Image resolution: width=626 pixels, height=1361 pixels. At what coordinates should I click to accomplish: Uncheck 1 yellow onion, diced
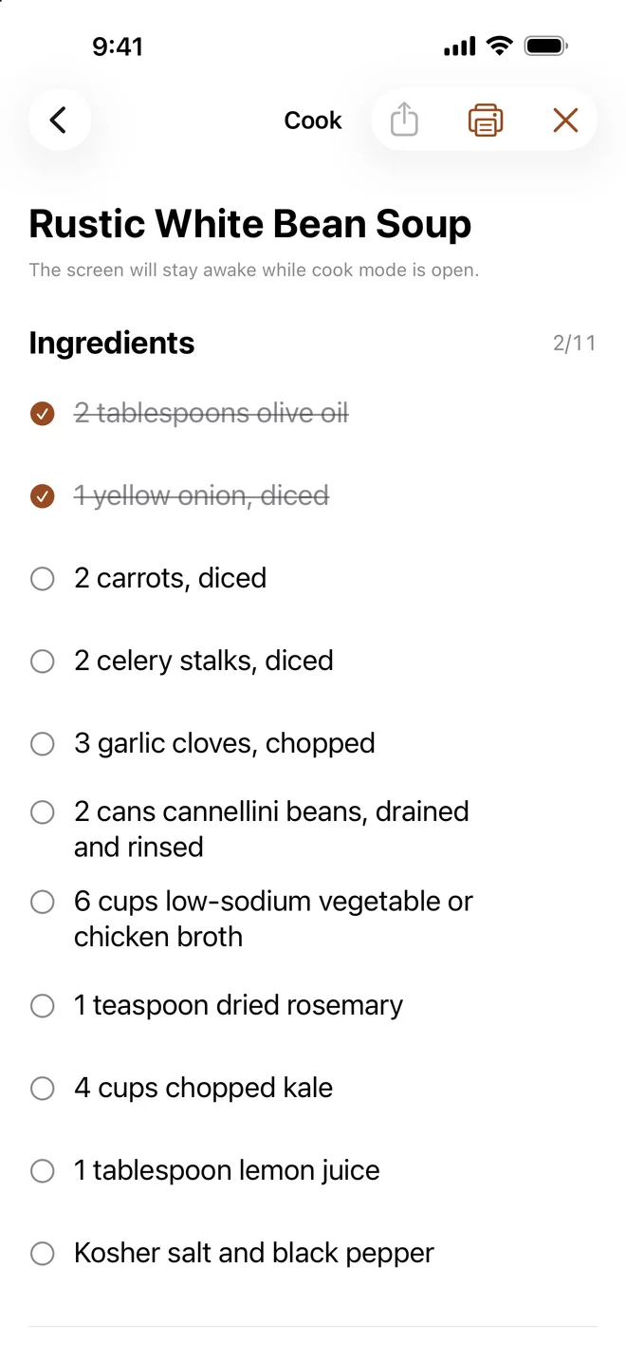click(43, 496)
